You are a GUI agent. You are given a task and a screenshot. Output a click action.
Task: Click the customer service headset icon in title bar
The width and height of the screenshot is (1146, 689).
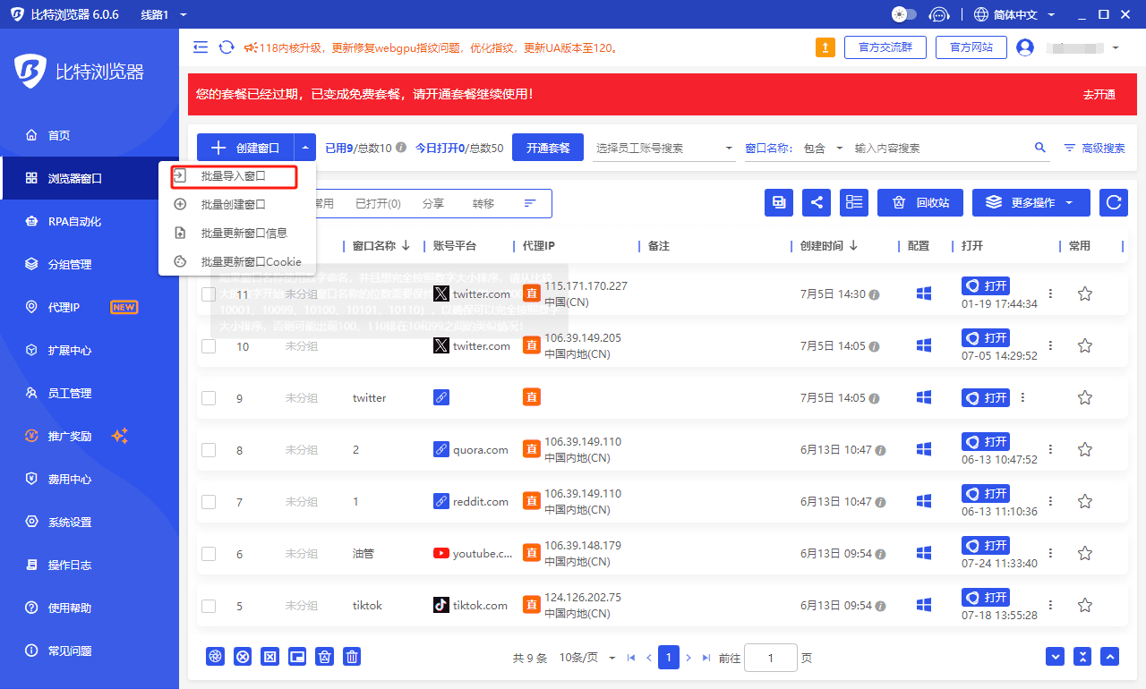coord(938,14)
